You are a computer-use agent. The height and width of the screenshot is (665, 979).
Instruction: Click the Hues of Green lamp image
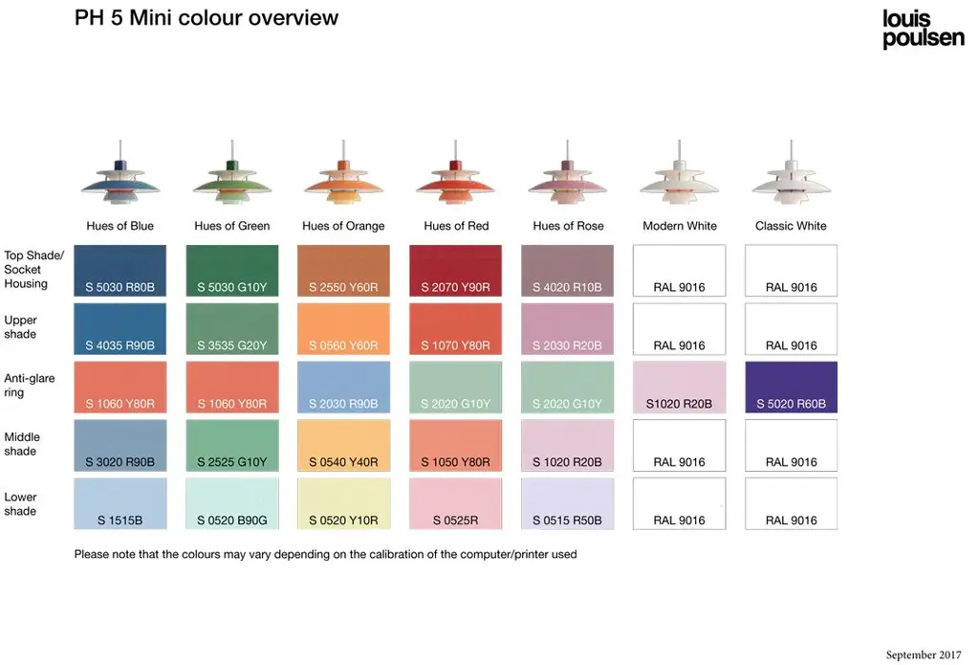pos(232,178)
